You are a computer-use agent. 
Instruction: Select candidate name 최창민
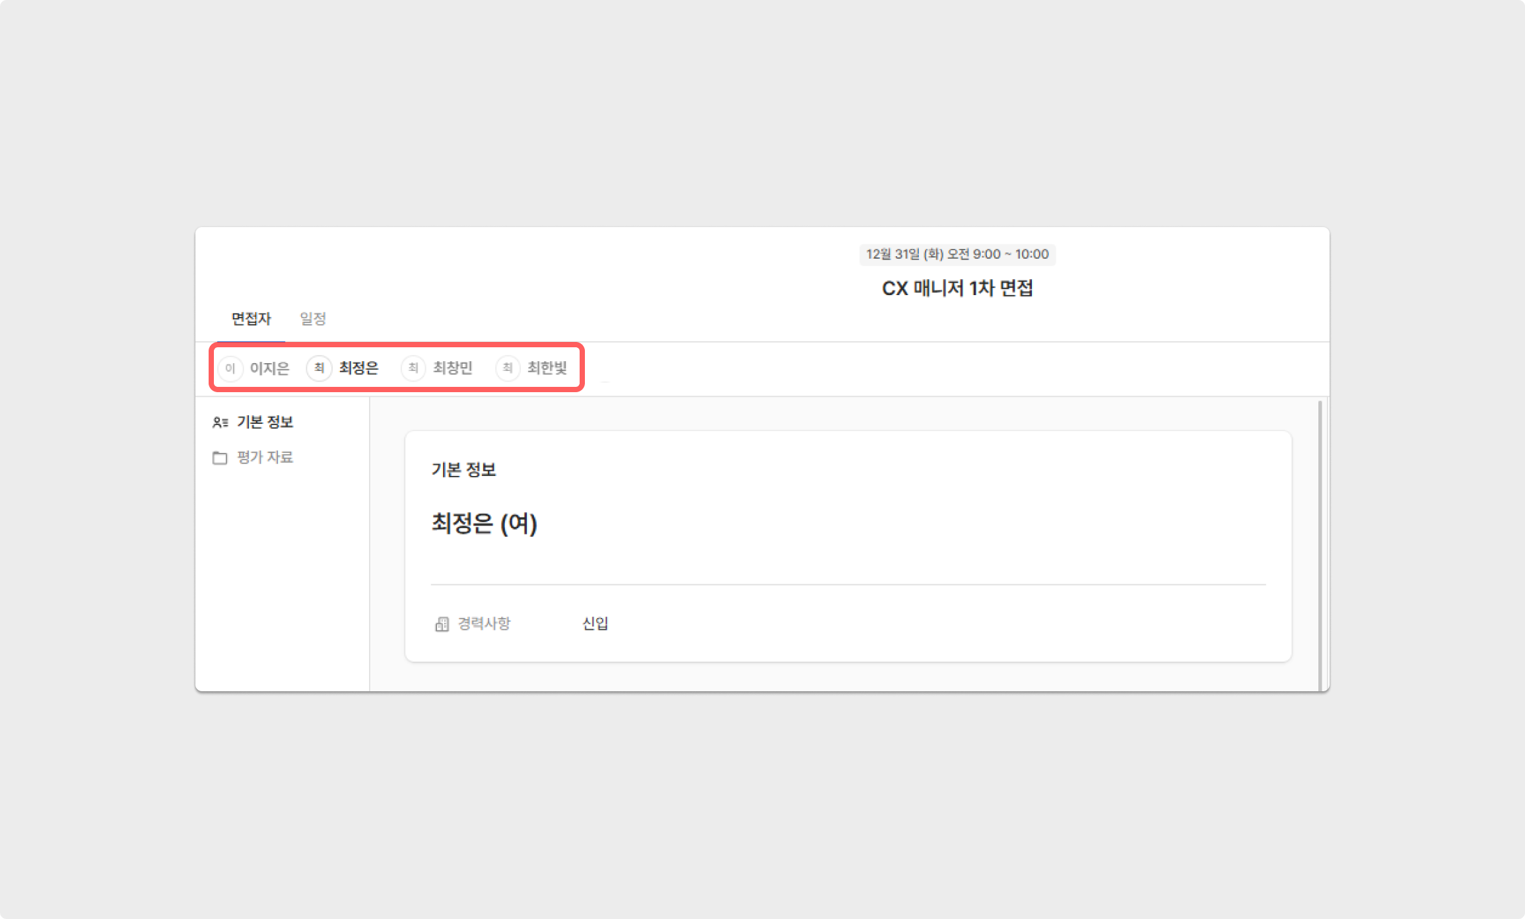(x=453, y=368)
